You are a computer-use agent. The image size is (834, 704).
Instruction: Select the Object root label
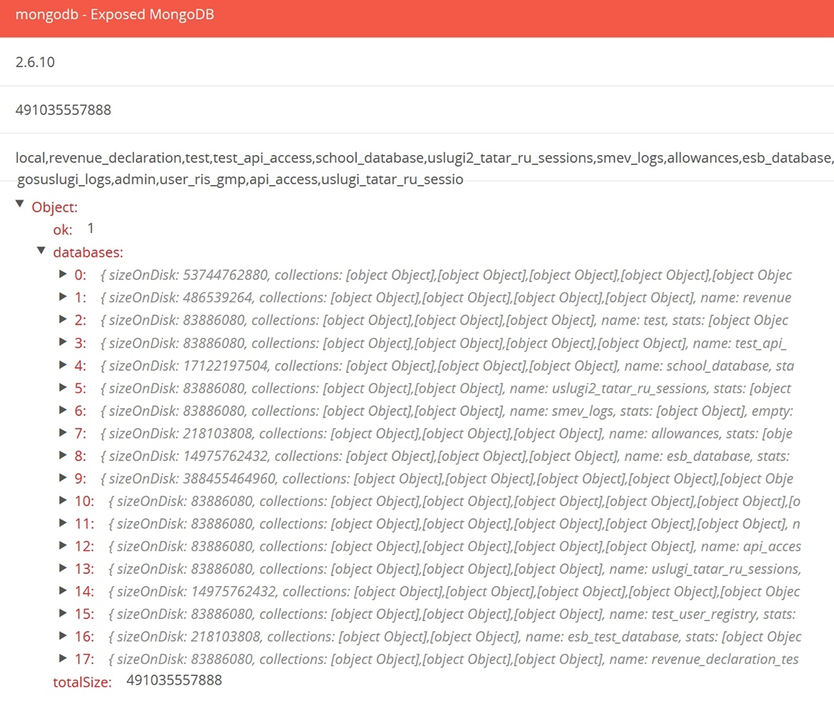54,207
